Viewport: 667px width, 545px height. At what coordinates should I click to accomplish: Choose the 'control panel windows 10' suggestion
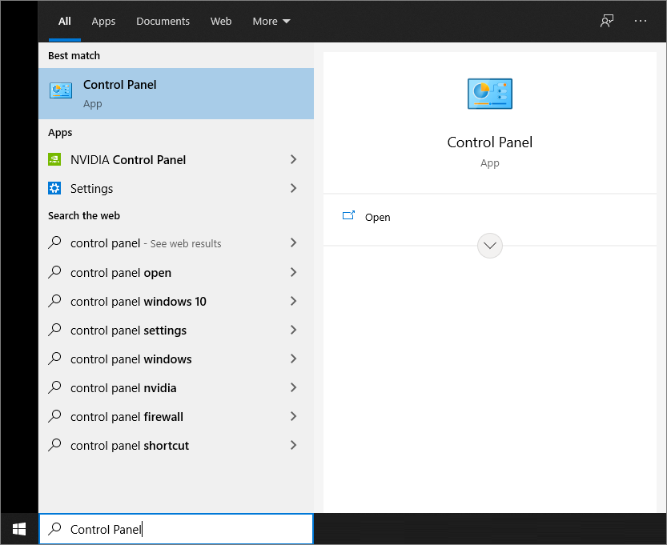pos(176,301)
